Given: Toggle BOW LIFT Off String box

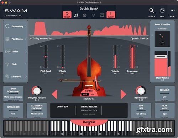Looking at the screenshot, I should point(141,110).
